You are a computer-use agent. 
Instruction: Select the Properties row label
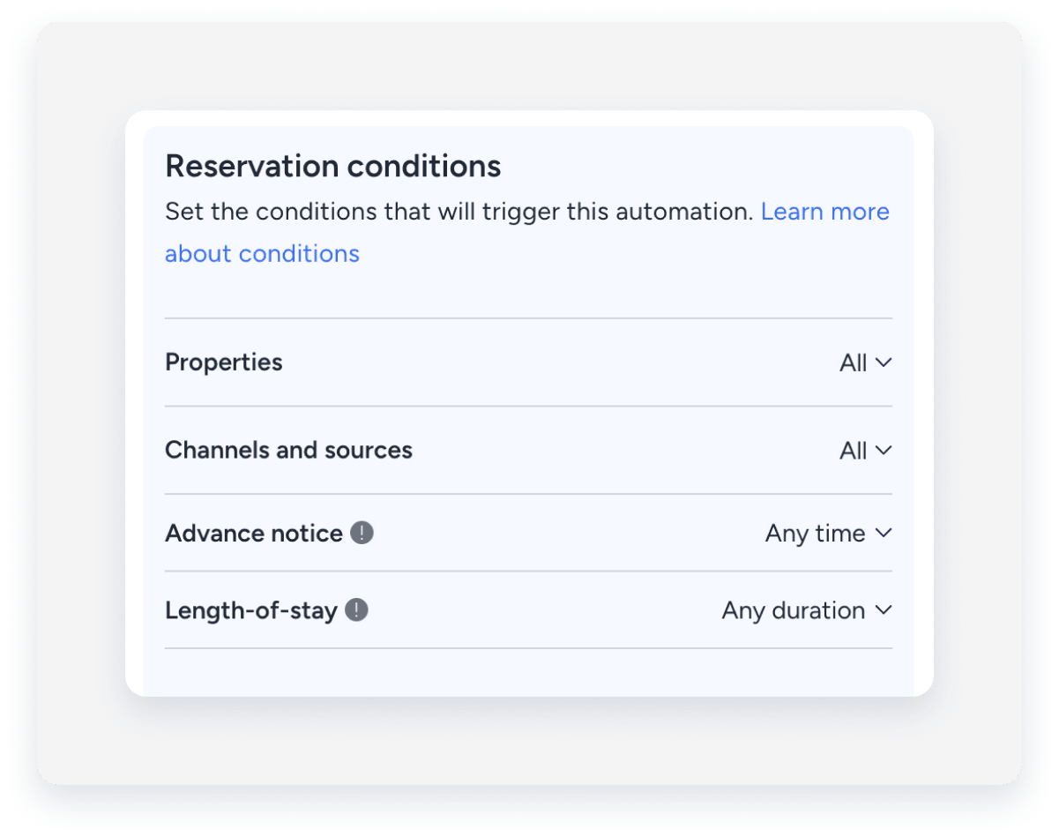(224, 362)
